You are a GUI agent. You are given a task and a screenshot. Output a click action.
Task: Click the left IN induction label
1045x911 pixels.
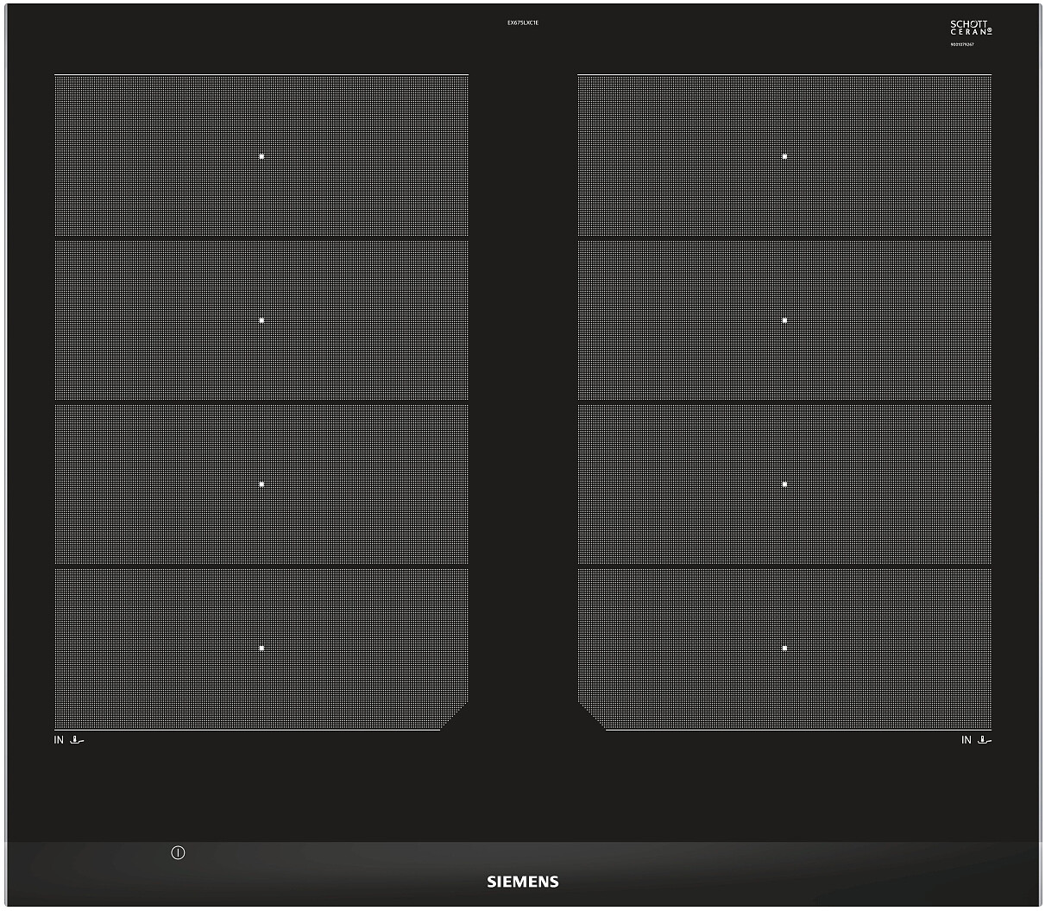pyautogui.click(x=59, y=740)
